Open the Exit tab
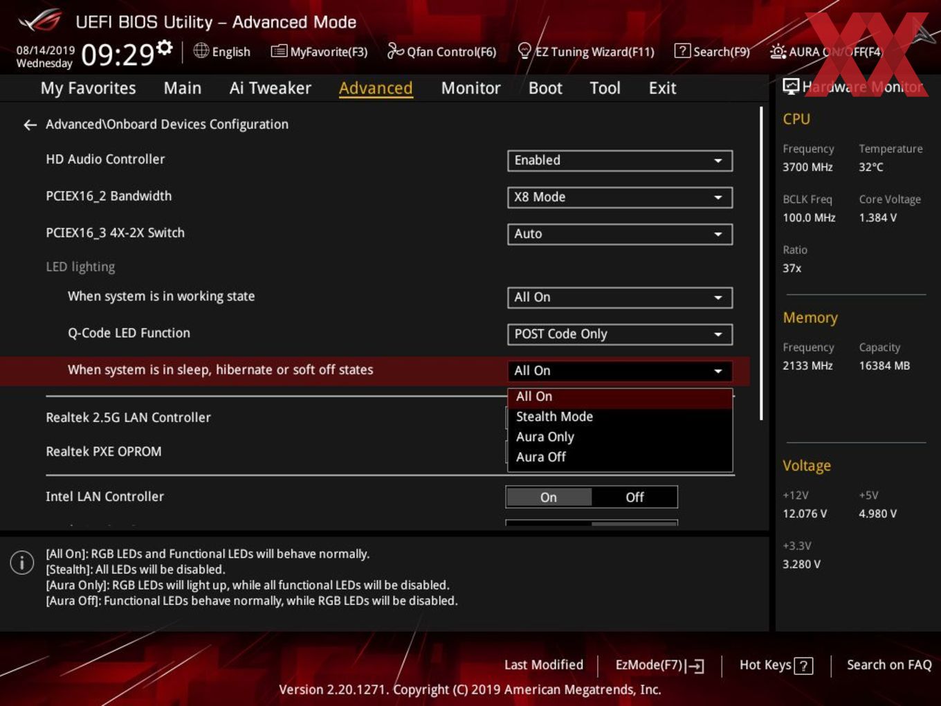 (x=662, y=88)
